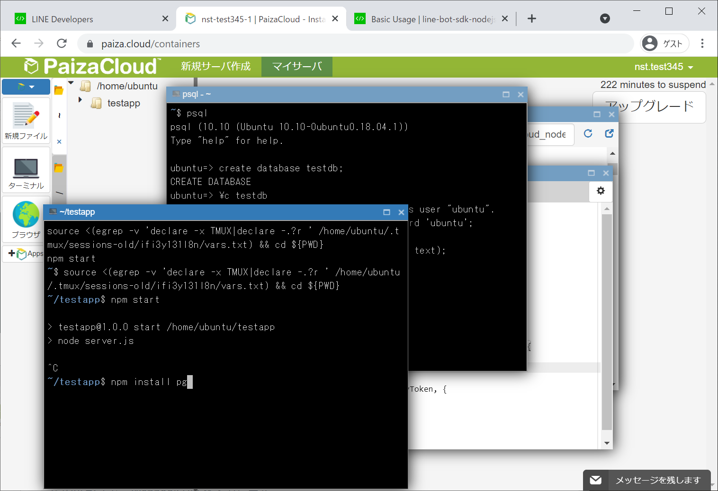Open the Chrome three-dot menu

[702, 44]
